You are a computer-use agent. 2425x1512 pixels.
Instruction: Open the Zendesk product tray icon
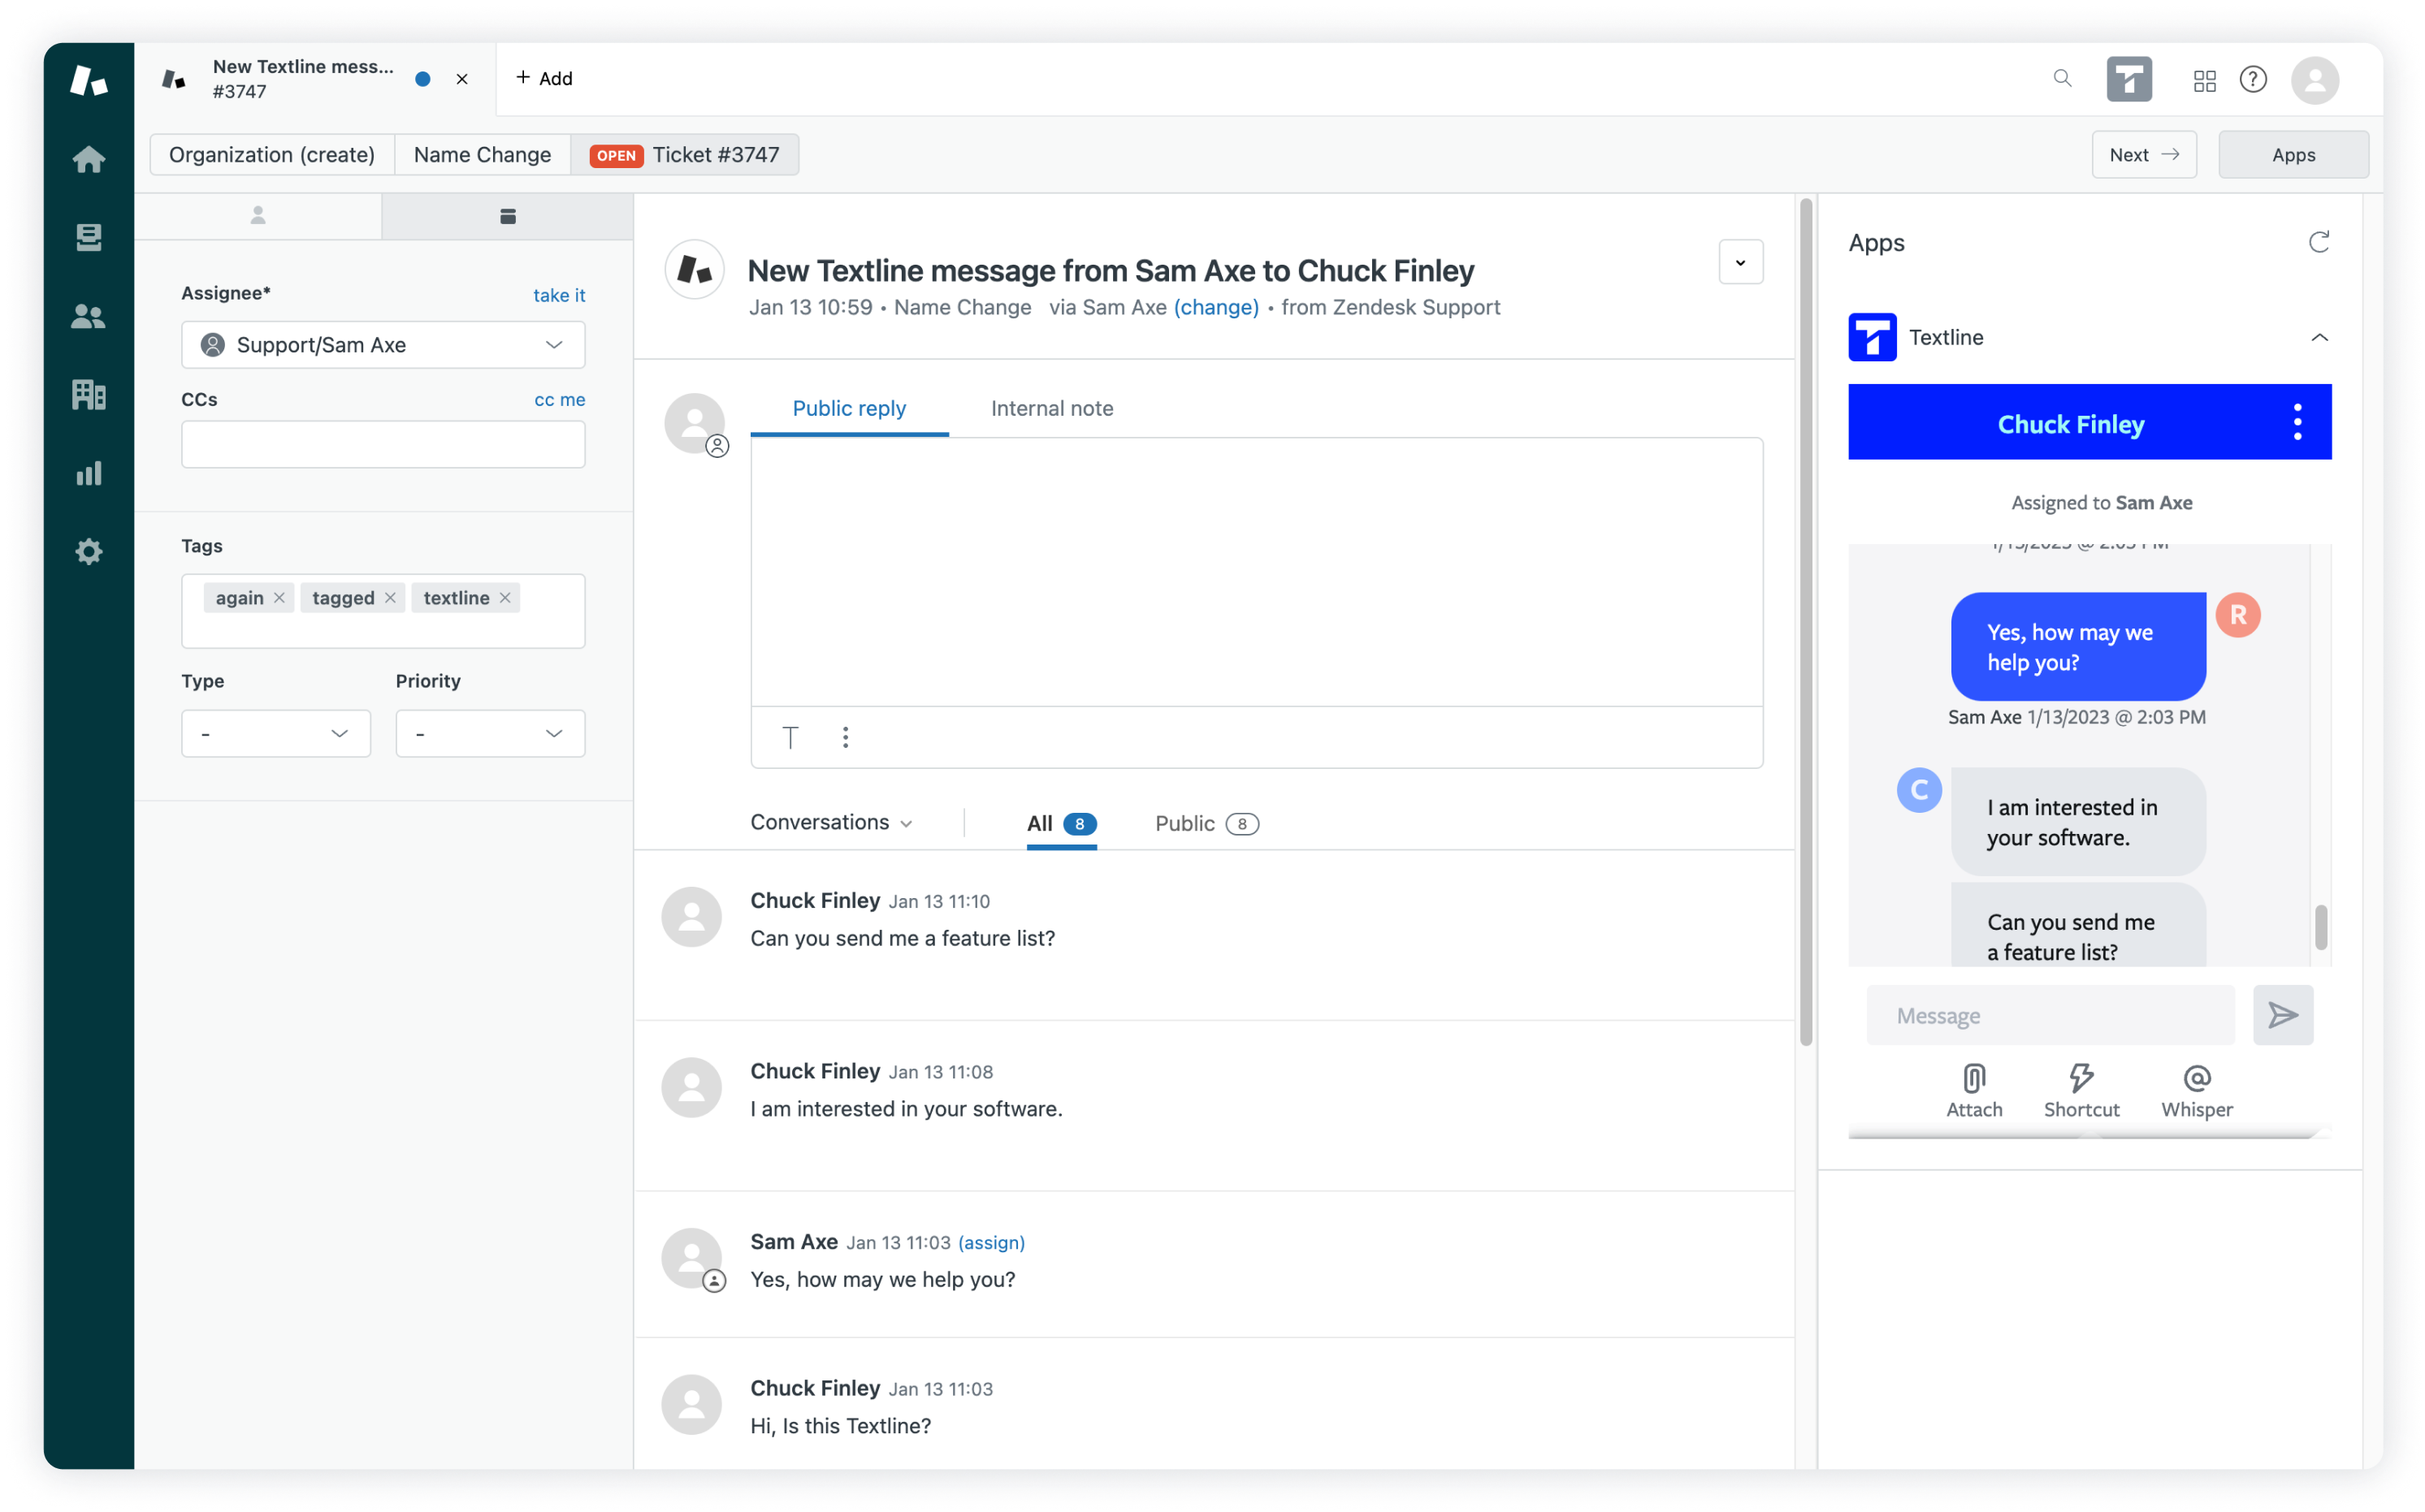tap(2204, 79)
